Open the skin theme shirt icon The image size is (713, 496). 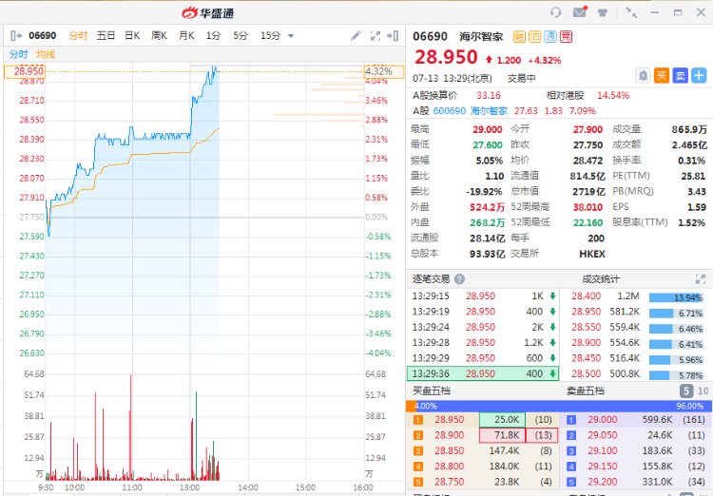point(603,12)
